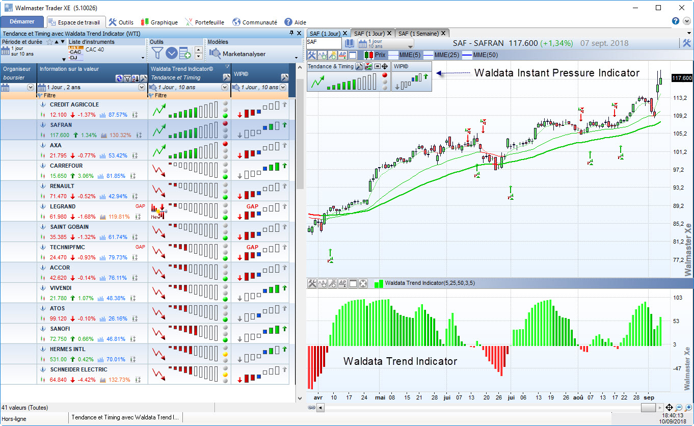The image size is (694, 426).
Task: Click the blue round check-arrow Outils icon
Action: [x=172, y=52]
